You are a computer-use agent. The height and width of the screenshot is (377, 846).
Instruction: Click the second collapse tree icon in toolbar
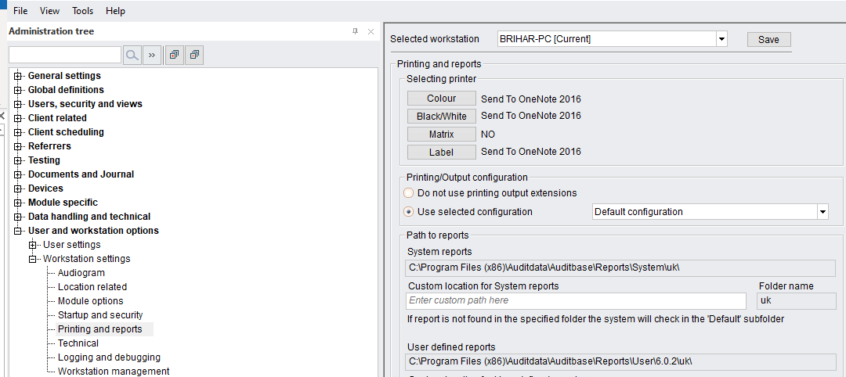tap(194, 55)
